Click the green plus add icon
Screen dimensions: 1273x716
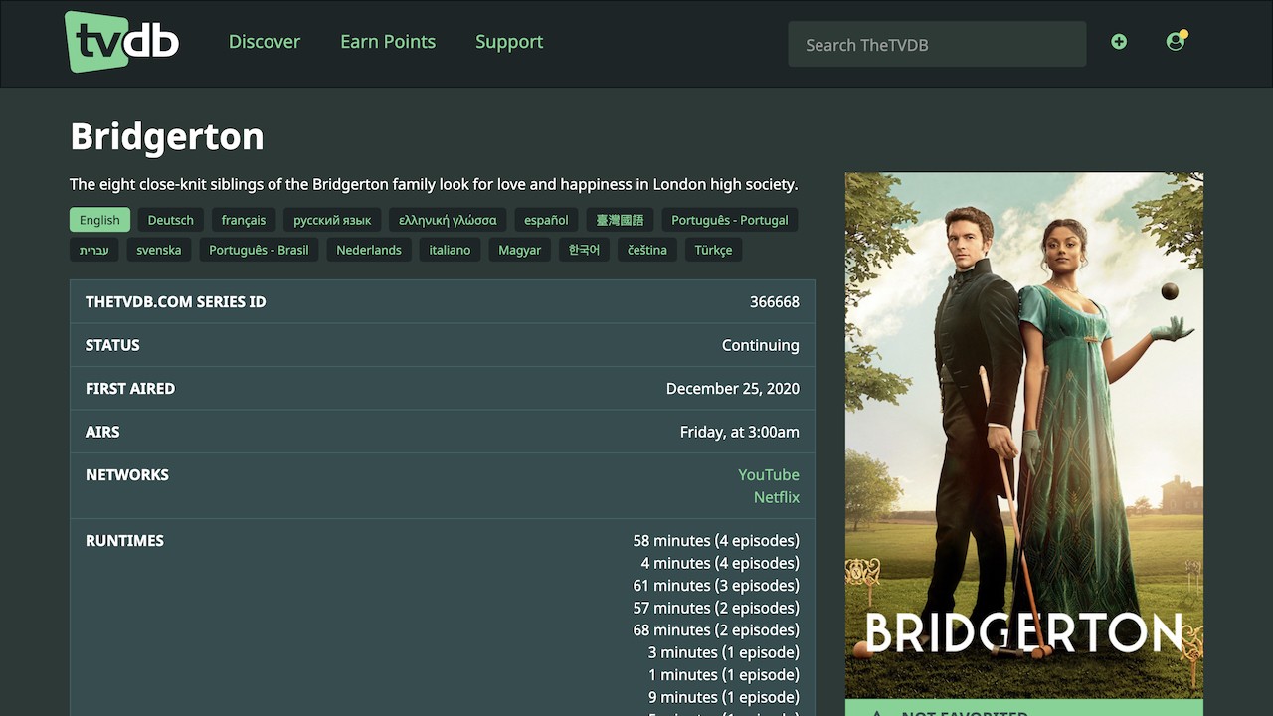tap(1119, 42)
